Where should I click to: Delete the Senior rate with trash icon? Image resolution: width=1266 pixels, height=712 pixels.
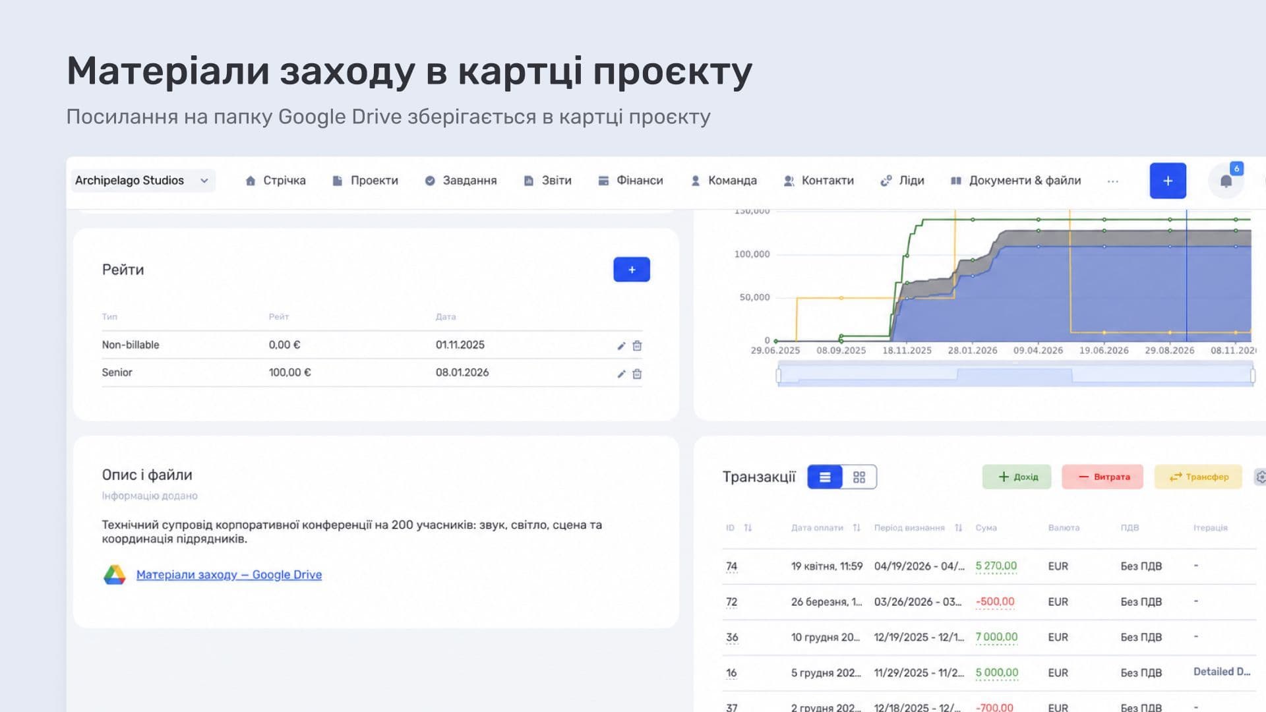point(637,374)
